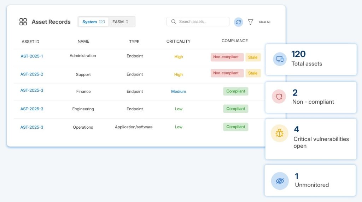Click the Application/software type cell
This screenshot has height=202, width=362.
[x=134, y=127]
